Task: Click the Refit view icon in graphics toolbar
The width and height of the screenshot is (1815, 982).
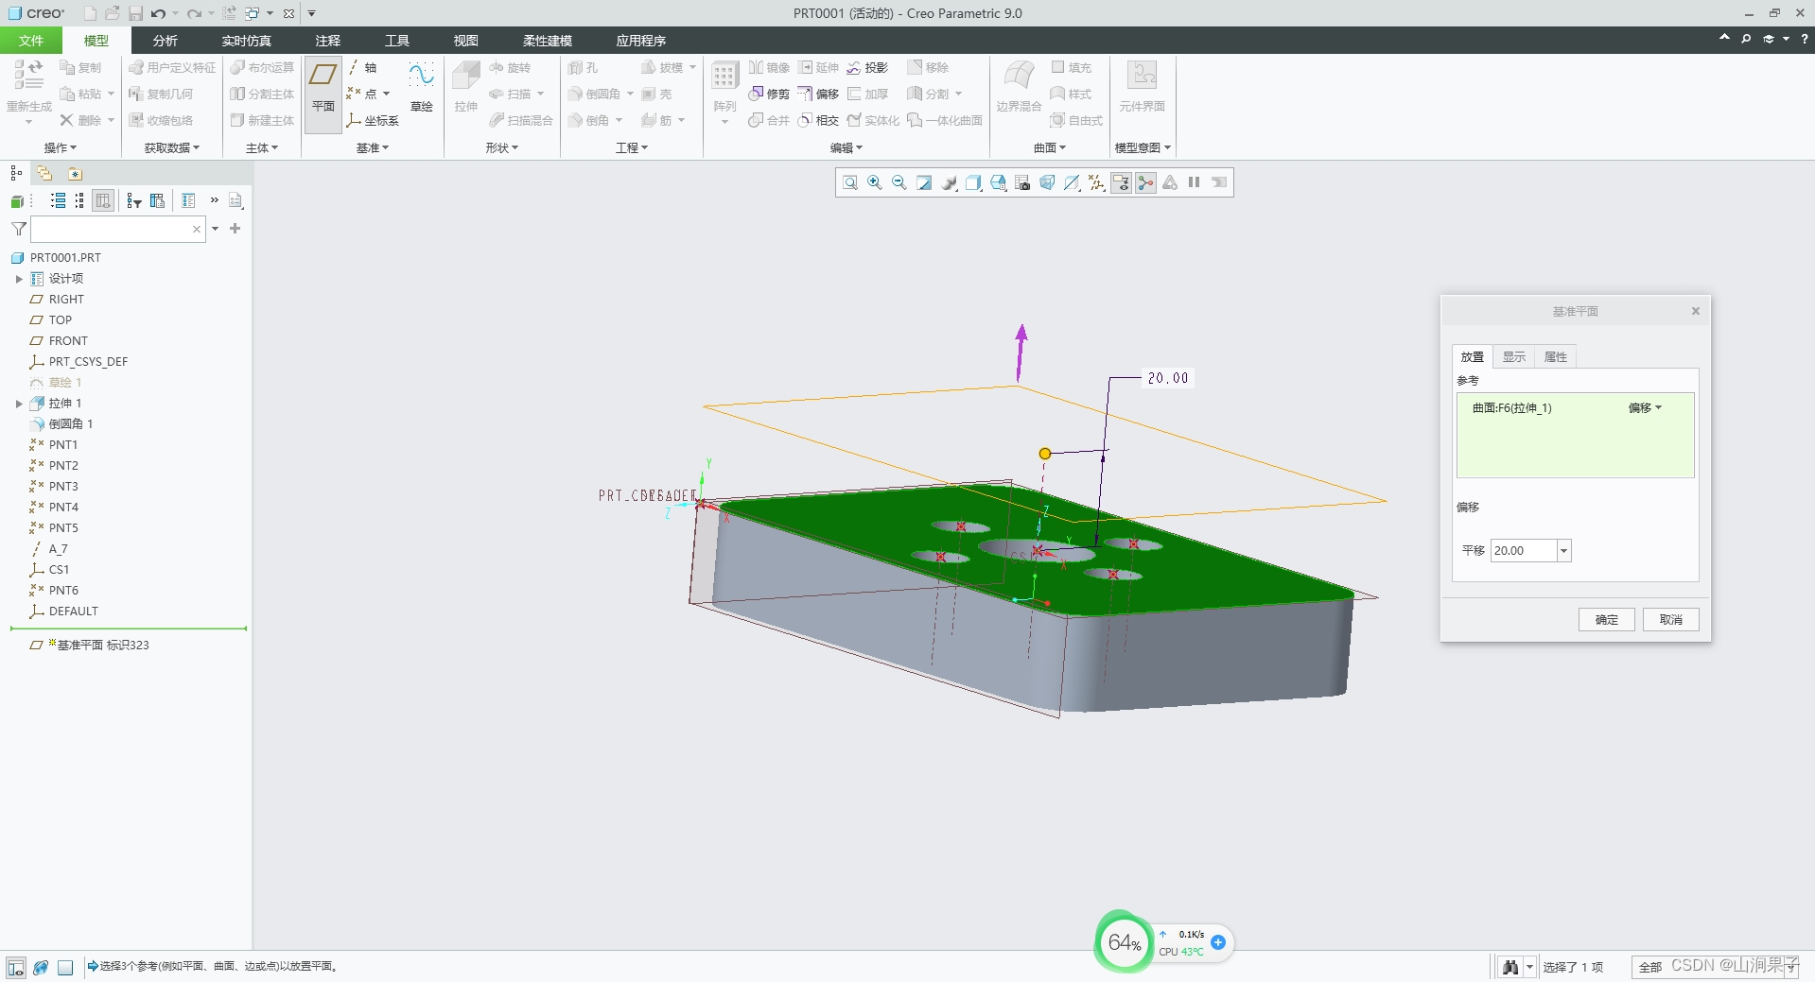Action: (x=849, y=182)
